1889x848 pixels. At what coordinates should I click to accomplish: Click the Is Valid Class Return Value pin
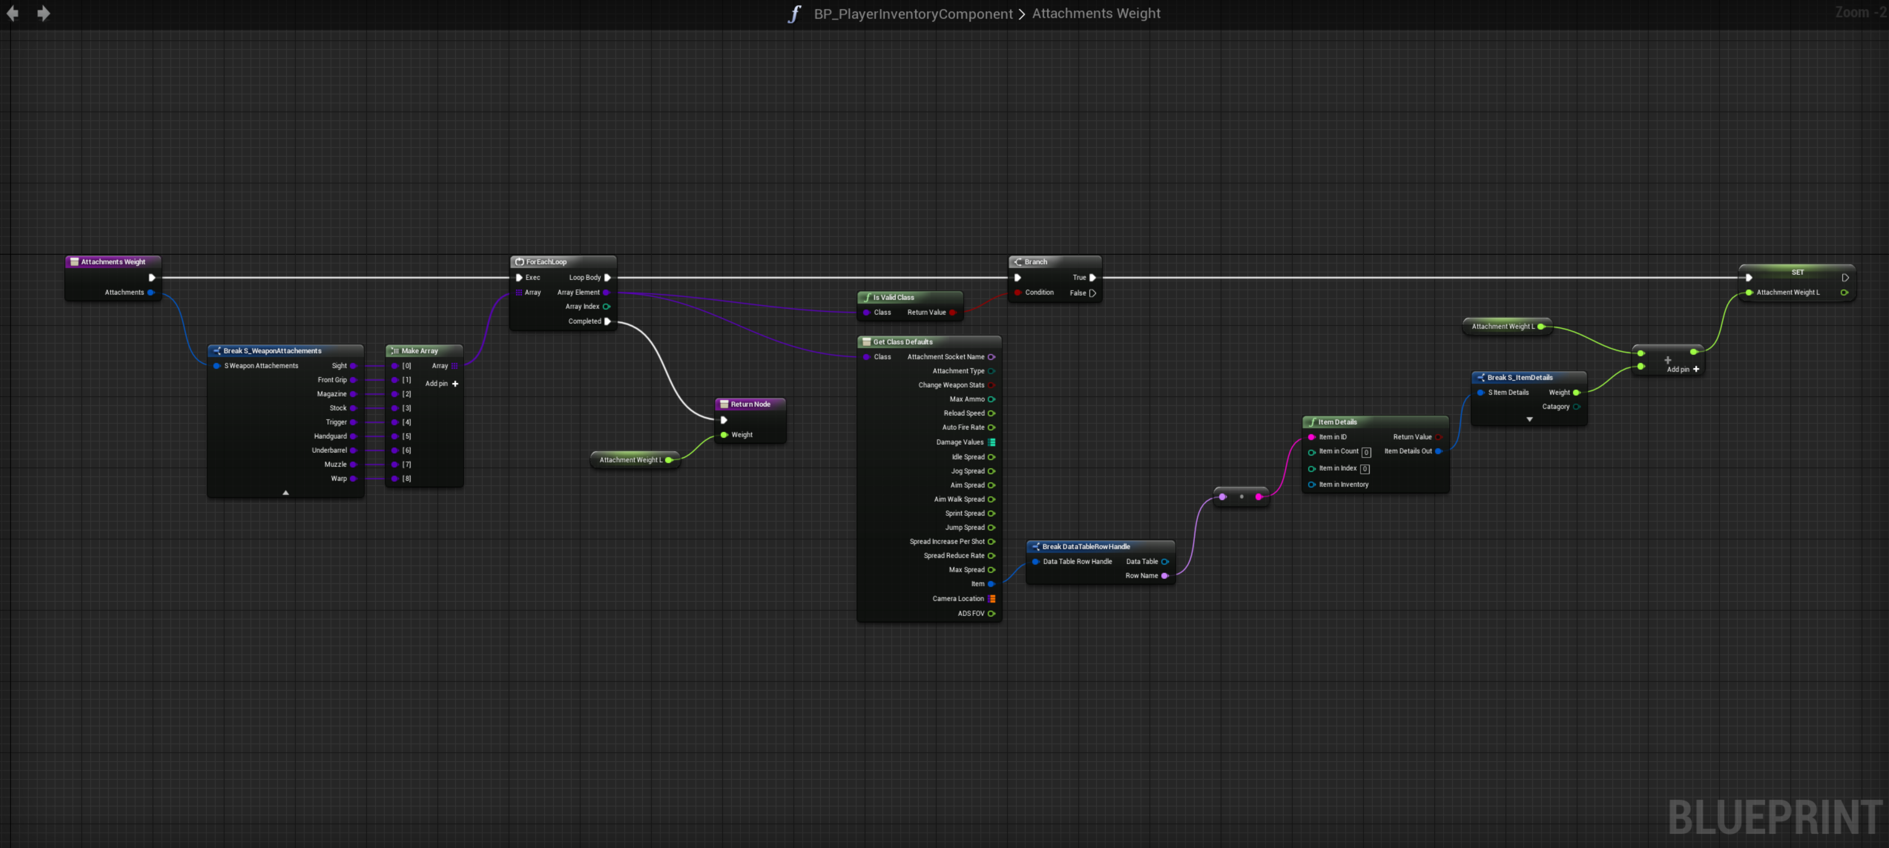952,313
